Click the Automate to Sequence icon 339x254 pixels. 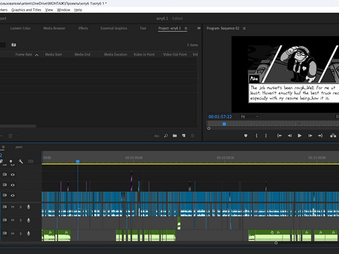pyautogui.click(x=157, y=136)
